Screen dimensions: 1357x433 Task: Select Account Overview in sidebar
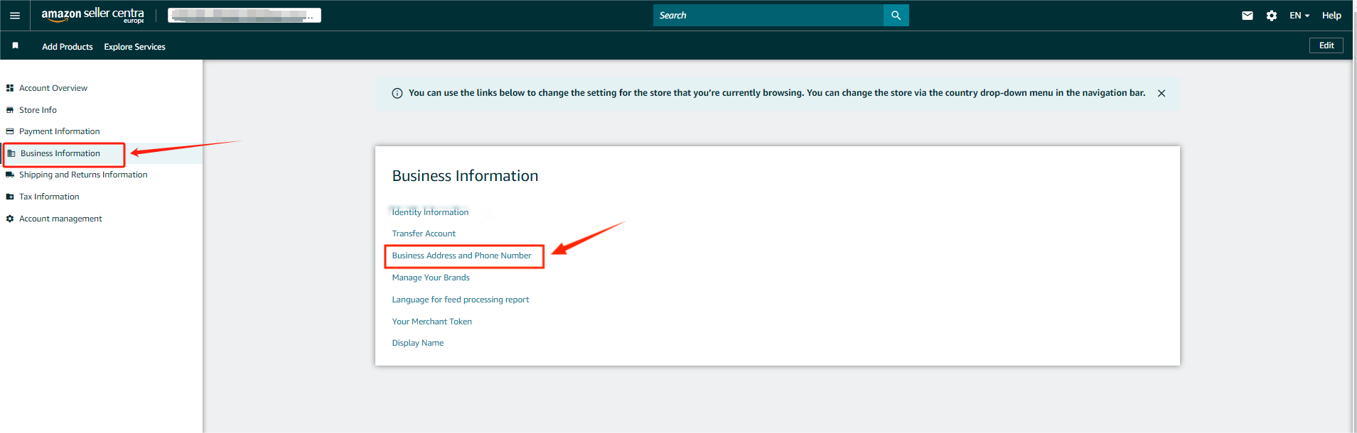tap(53, 88)
